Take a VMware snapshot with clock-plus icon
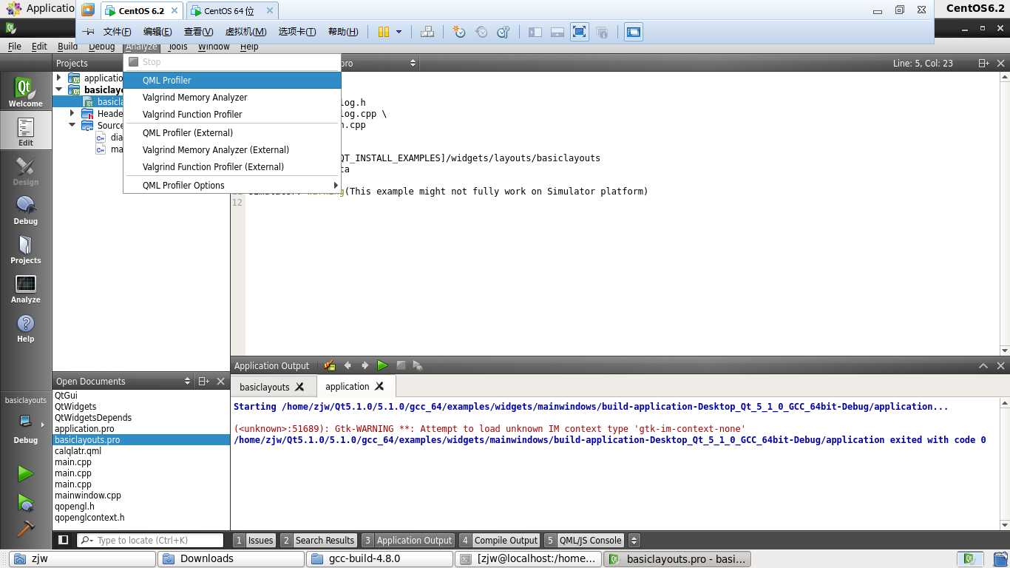 pyautogui.click(x=459, y=32)
